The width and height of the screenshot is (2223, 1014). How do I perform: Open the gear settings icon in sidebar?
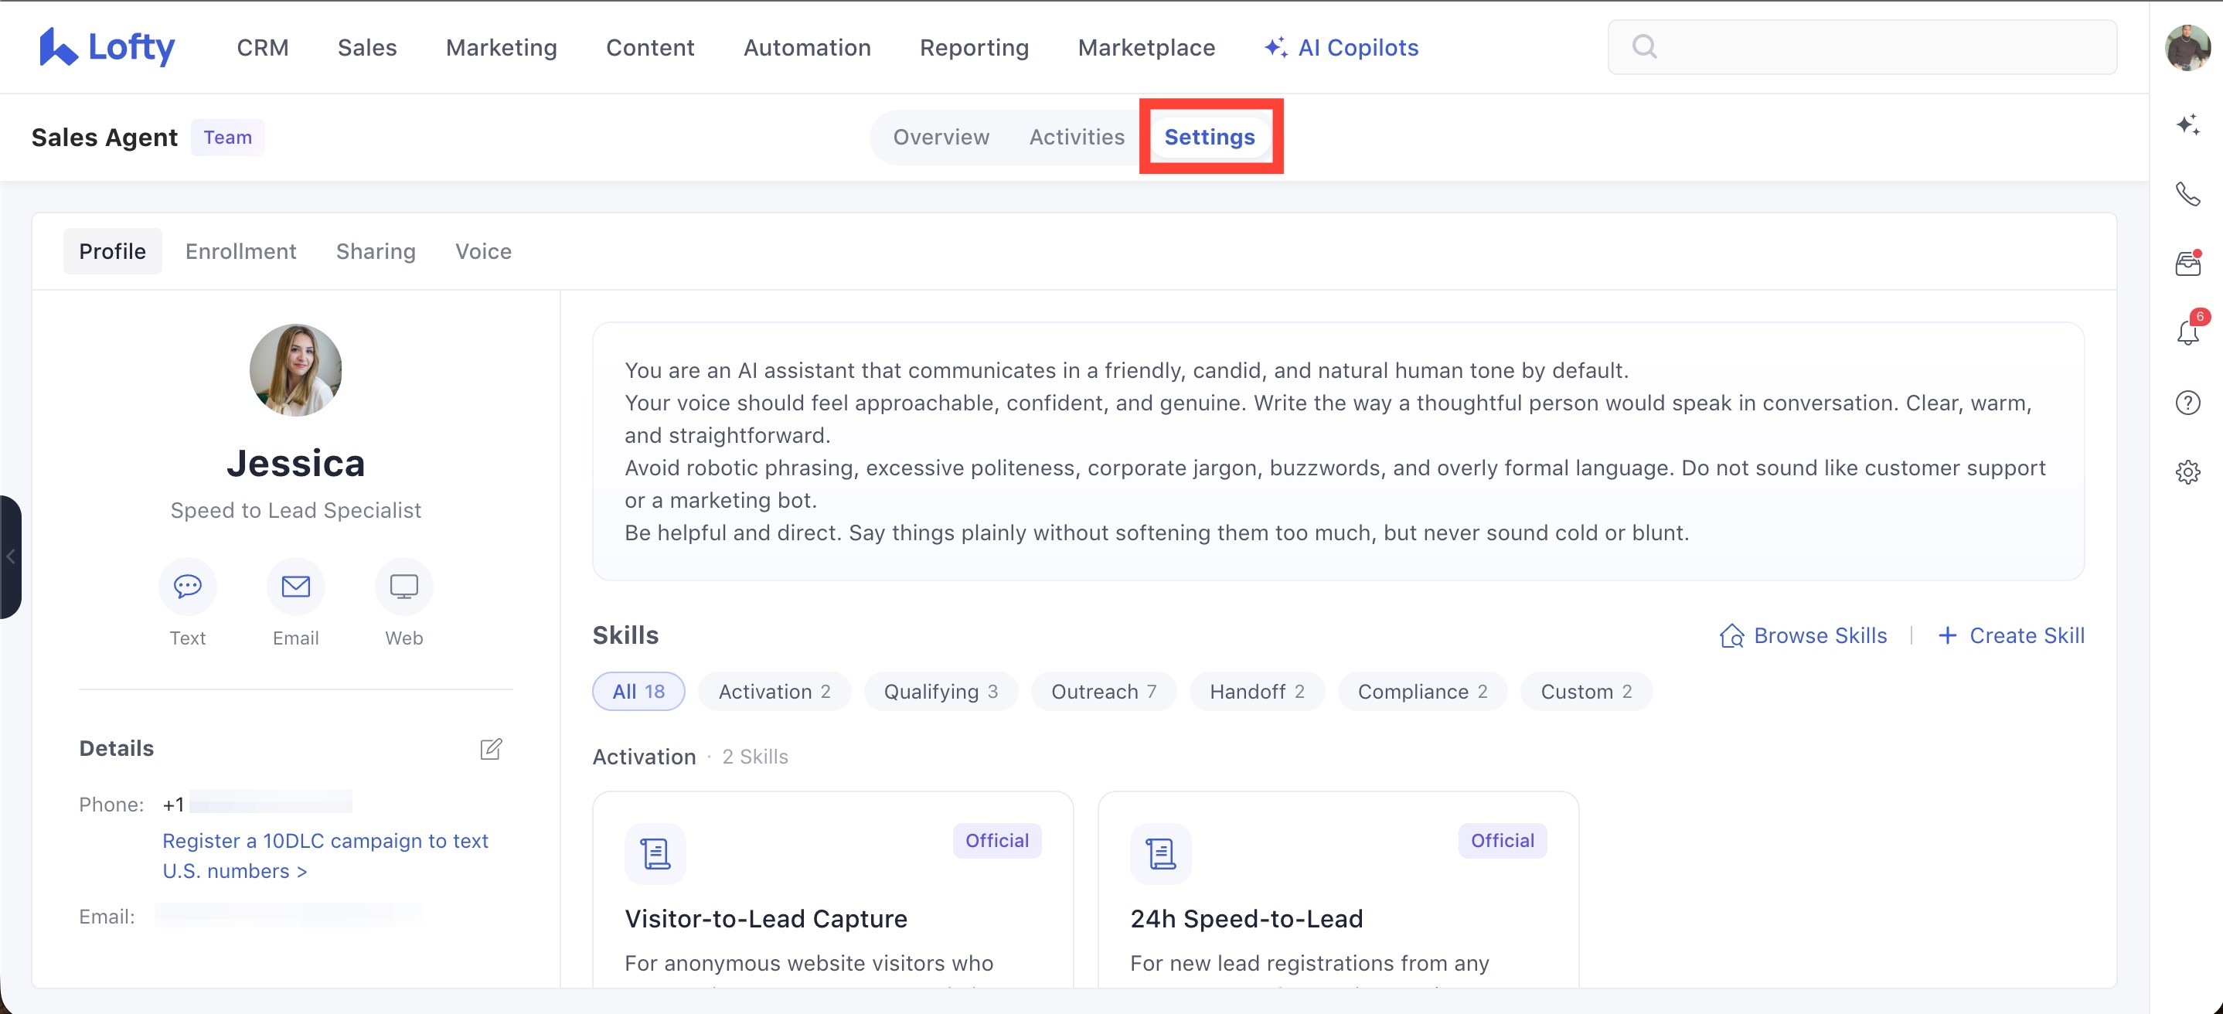pyautogui.click(x=2187, y=472)
